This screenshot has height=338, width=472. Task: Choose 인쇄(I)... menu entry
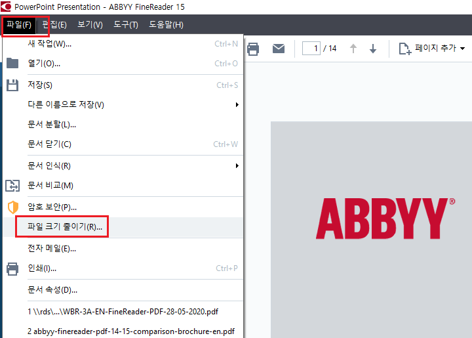click(123, 268)
